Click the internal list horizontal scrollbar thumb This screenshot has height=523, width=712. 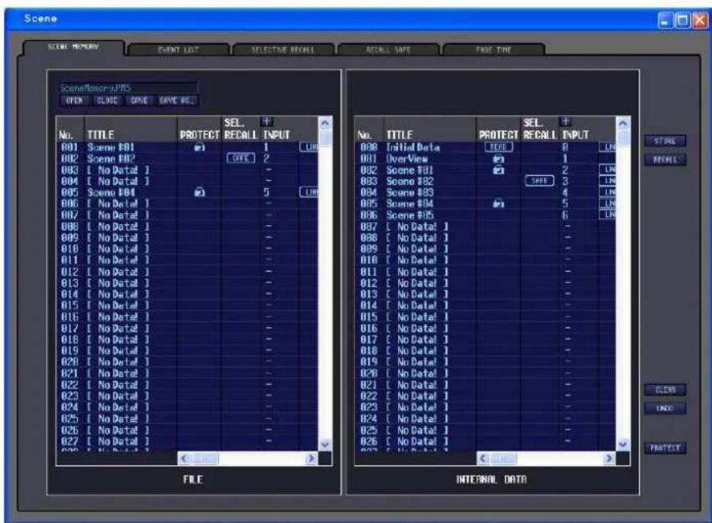point(503,458)
